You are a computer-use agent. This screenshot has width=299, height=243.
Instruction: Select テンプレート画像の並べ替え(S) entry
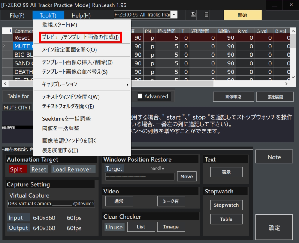coord(82,72)
